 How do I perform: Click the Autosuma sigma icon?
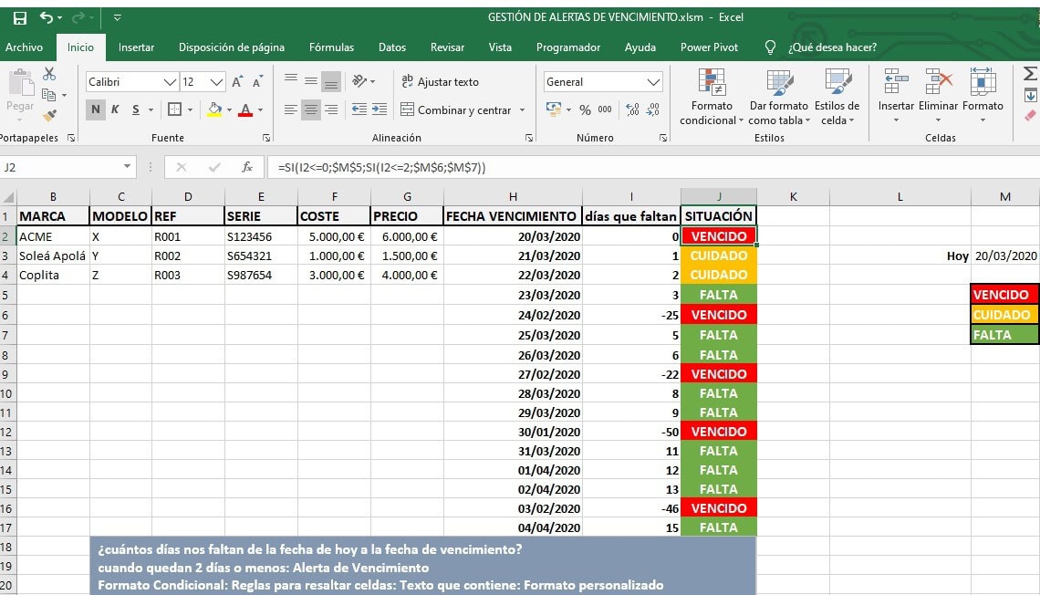coord(1030,74)
